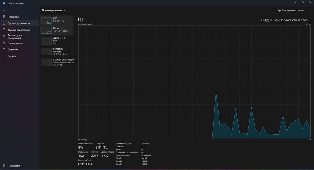
Task: Click Запустить новую задачу button
Action: pyautogui.click(x=290, y=10)
